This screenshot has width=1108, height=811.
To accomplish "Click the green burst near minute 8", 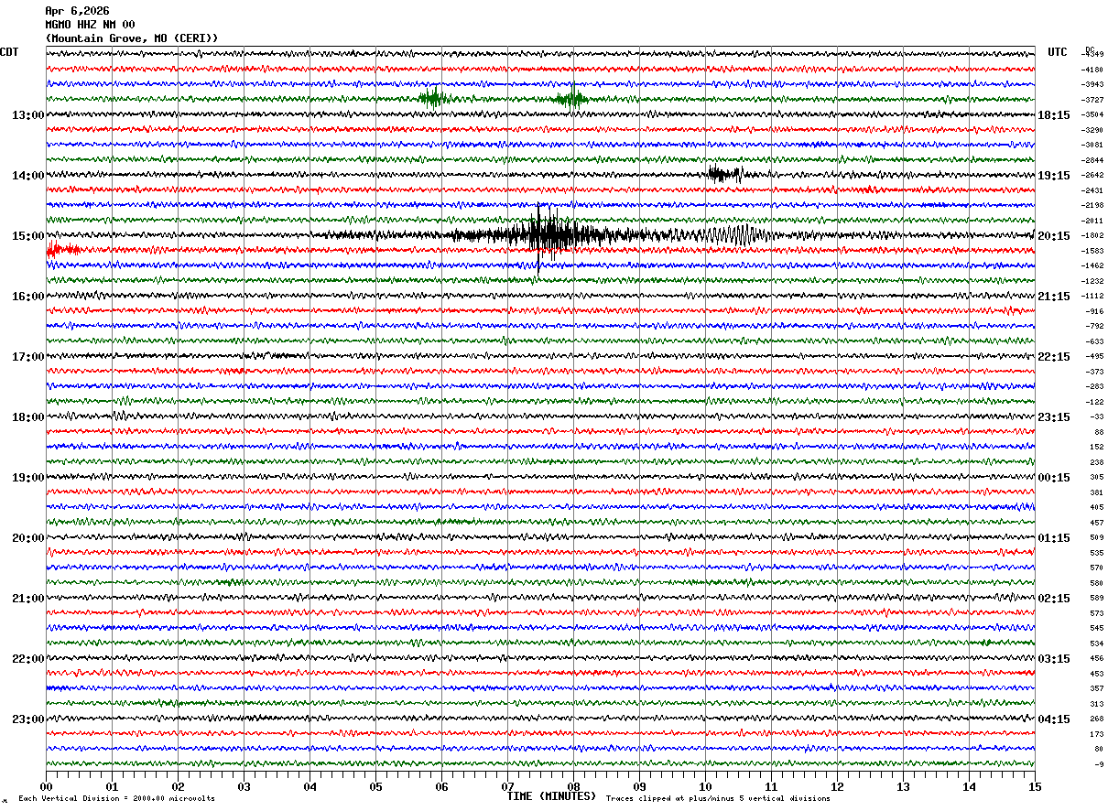I will (x=572, y=99).
